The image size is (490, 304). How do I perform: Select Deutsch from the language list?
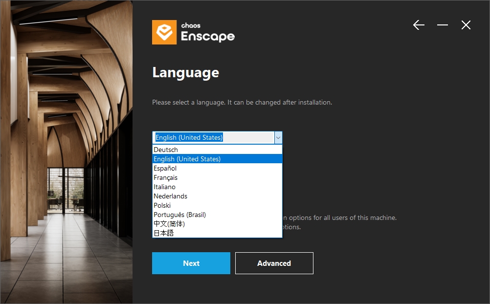click(217, 150)
